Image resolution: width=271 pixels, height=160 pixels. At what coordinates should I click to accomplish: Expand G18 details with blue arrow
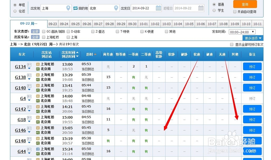(x=29, y=121)
